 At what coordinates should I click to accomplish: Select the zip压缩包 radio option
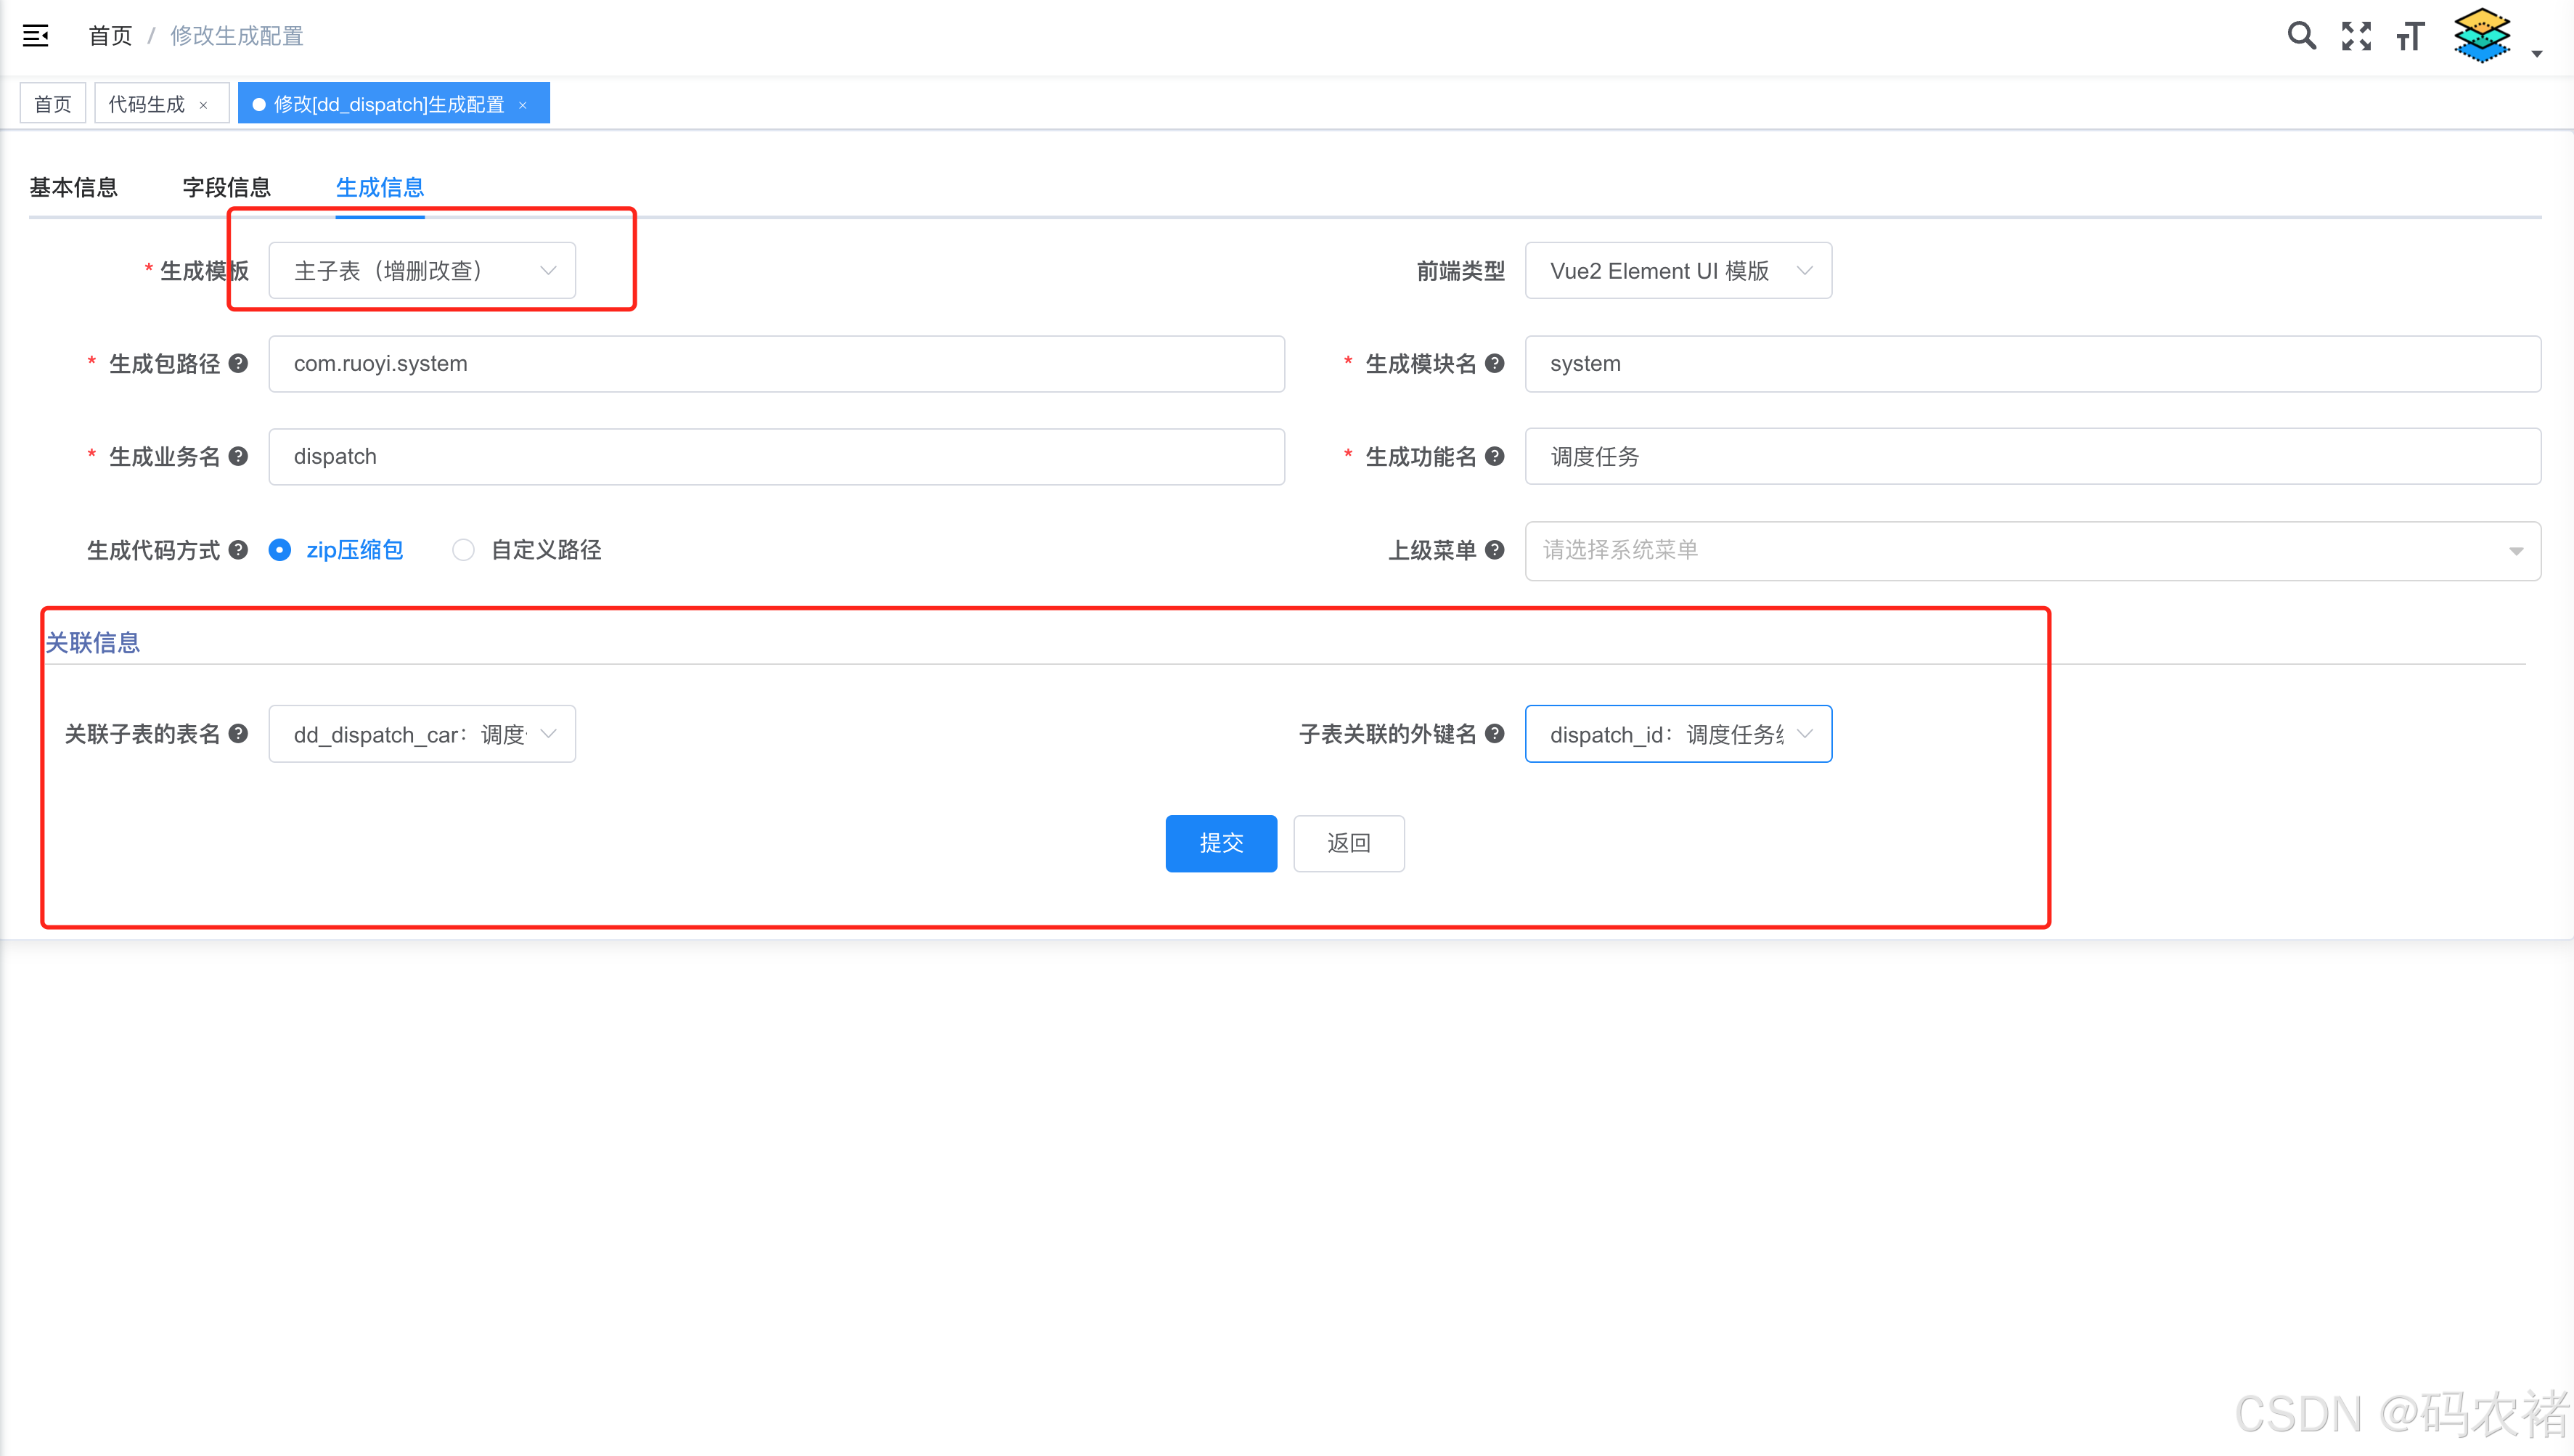click(336, 549)
